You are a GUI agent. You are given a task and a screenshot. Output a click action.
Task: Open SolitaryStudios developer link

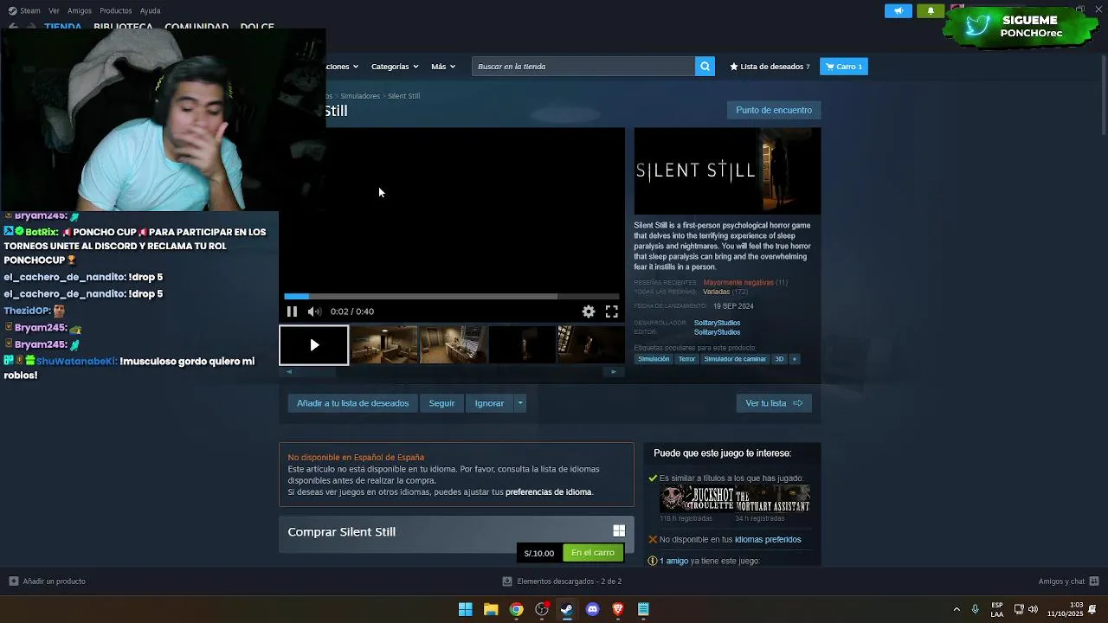coord(717,323)
